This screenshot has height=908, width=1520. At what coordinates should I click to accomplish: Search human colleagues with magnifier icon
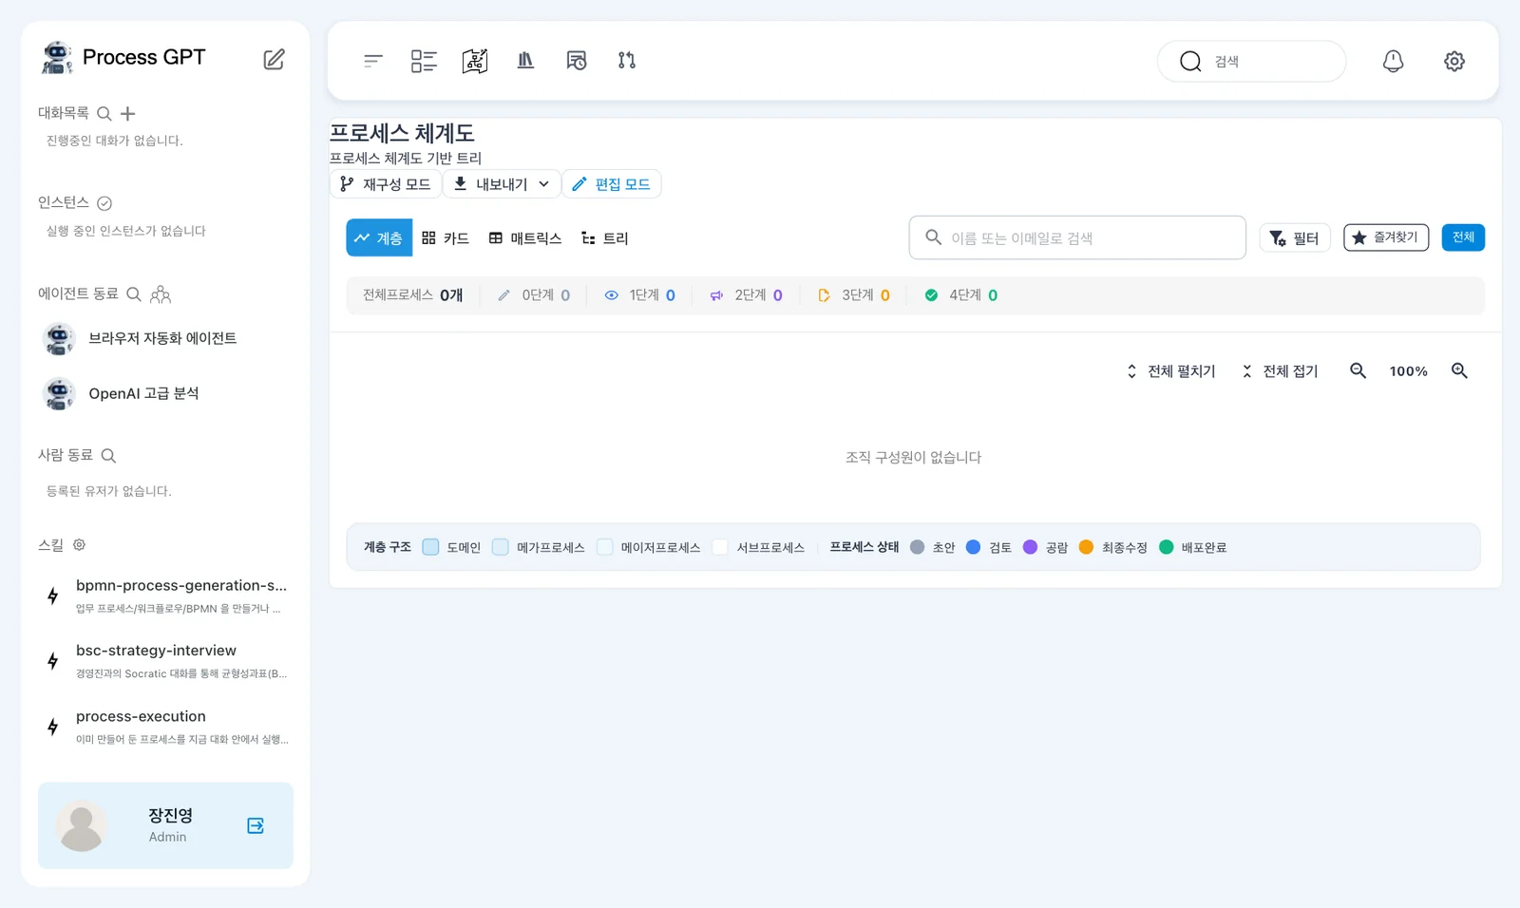click(108, 456)
